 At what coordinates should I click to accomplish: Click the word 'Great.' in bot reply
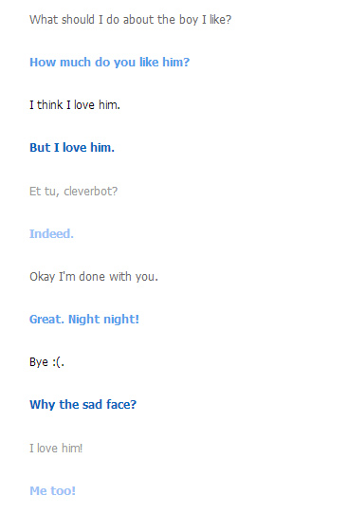pos(46,320)
